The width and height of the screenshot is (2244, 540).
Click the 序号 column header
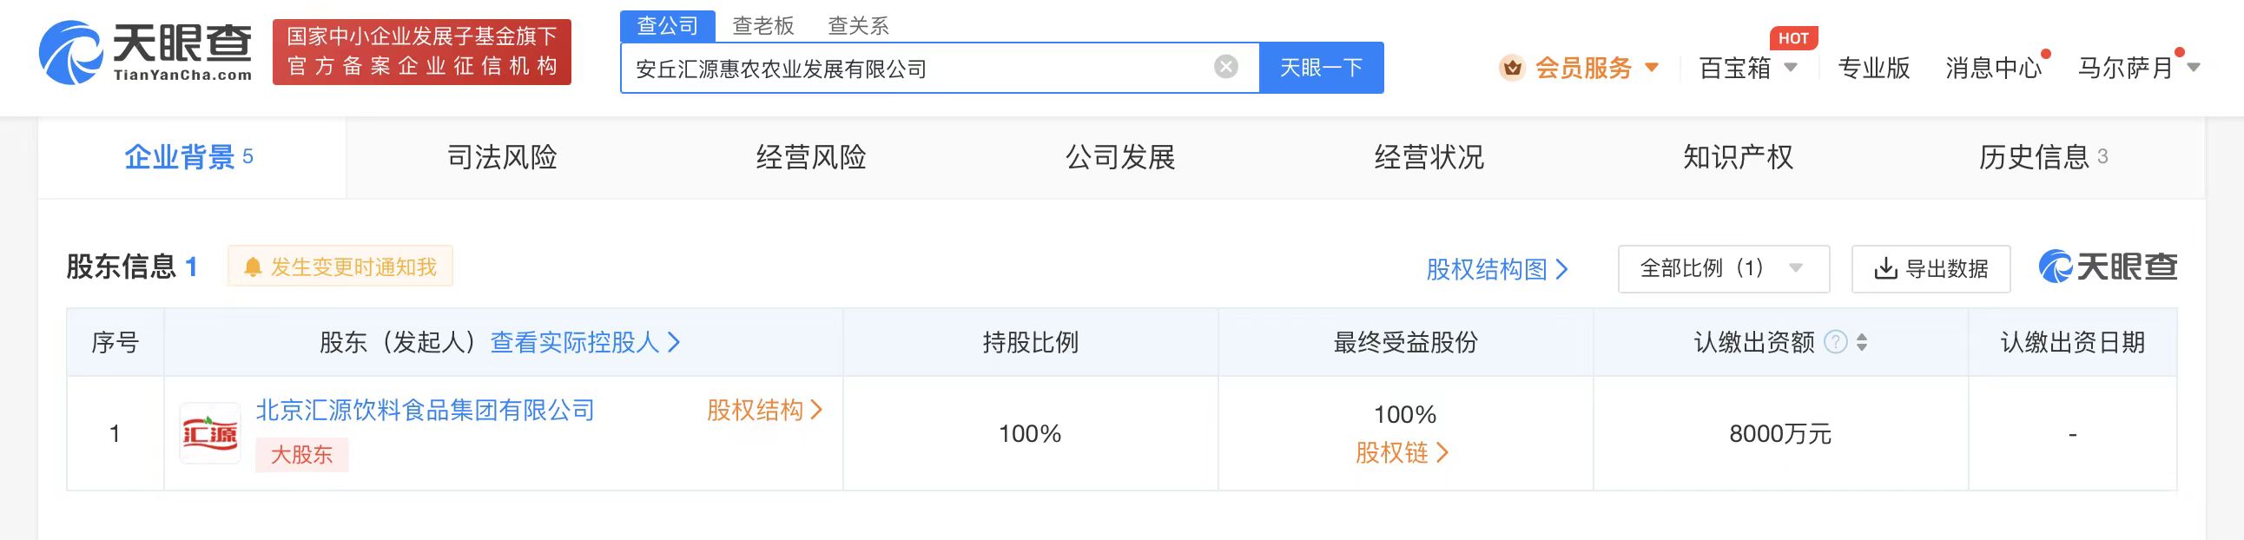tap(115, 342)
